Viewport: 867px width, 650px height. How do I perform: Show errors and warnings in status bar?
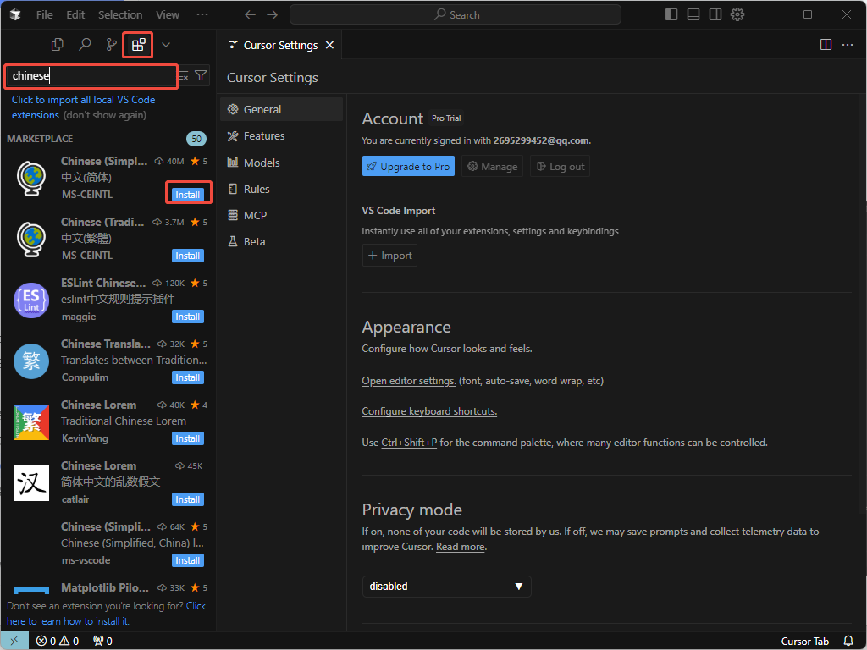coord(58,642)
